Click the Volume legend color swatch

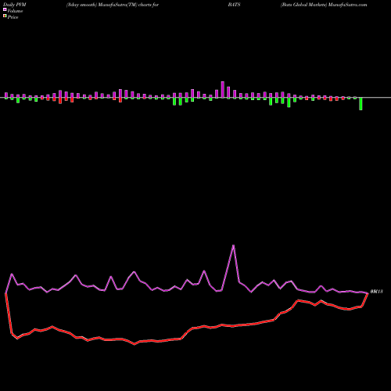coord(5,10)
